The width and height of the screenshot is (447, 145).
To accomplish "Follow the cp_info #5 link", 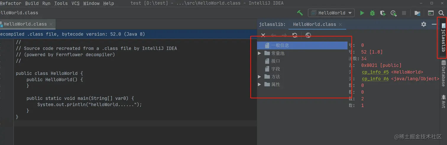I will (x=375, y=72).
